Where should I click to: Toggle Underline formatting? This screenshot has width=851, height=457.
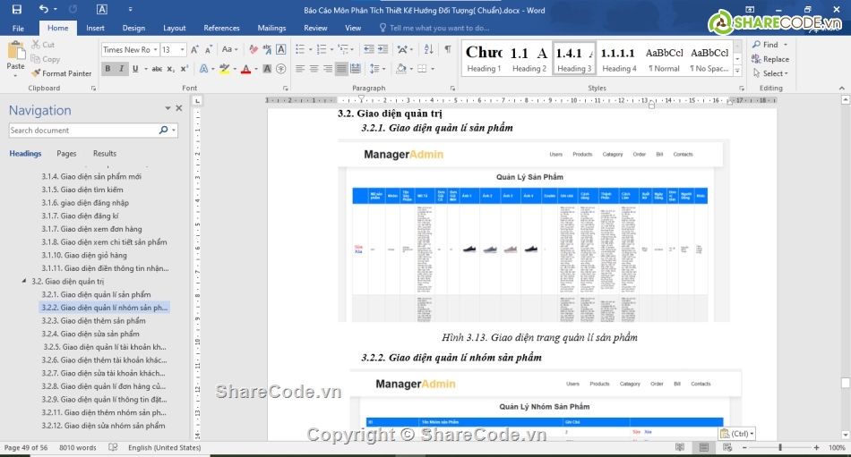(x=135, y=69)
